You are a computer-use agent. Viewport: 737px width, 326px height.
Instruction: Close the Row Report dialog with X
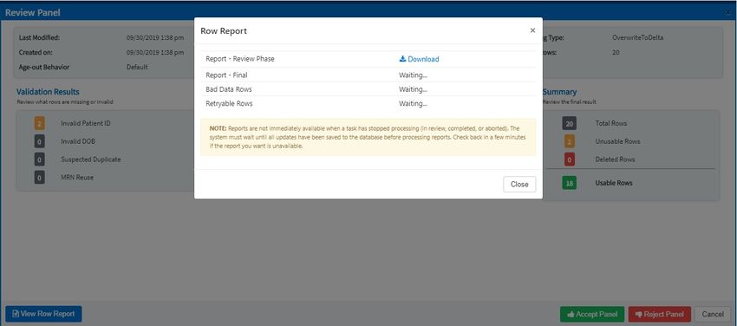coord(532,30)
